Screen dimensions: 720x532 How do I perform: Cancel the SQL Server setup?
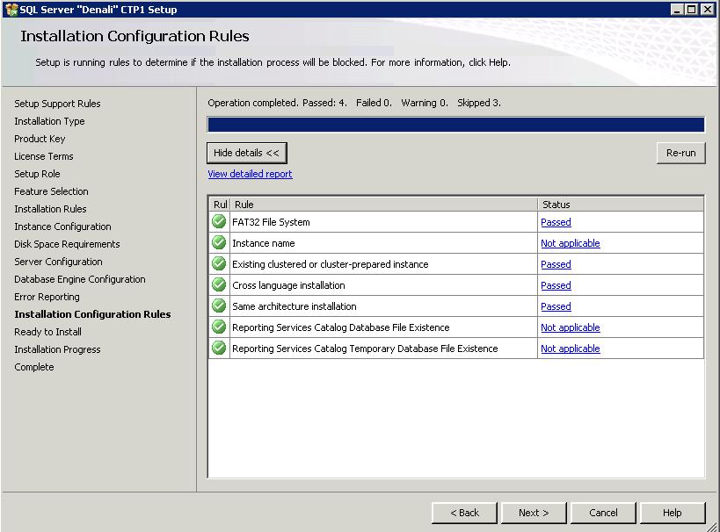point(603,513)
